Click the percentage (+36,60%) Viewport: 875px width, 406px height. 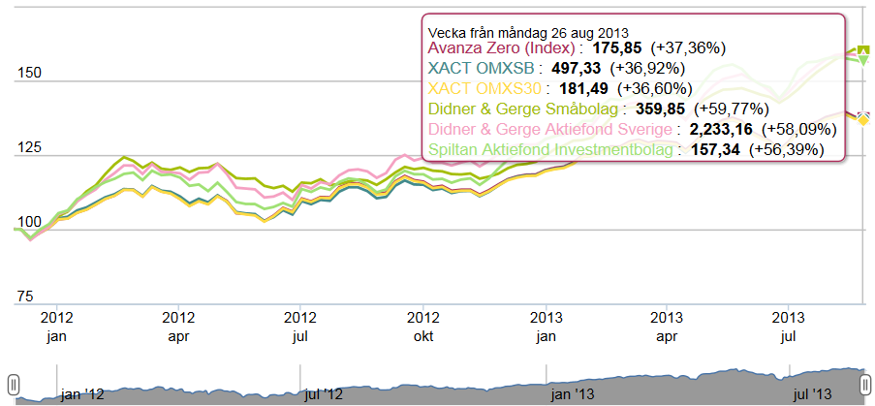click(x=657, y=89)
